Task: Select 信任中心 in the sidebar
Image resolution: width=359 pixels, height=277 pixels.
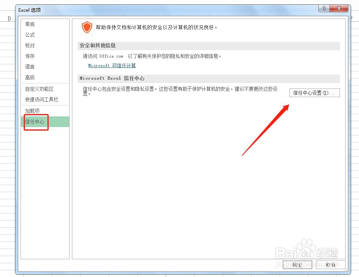Action: 45,122
